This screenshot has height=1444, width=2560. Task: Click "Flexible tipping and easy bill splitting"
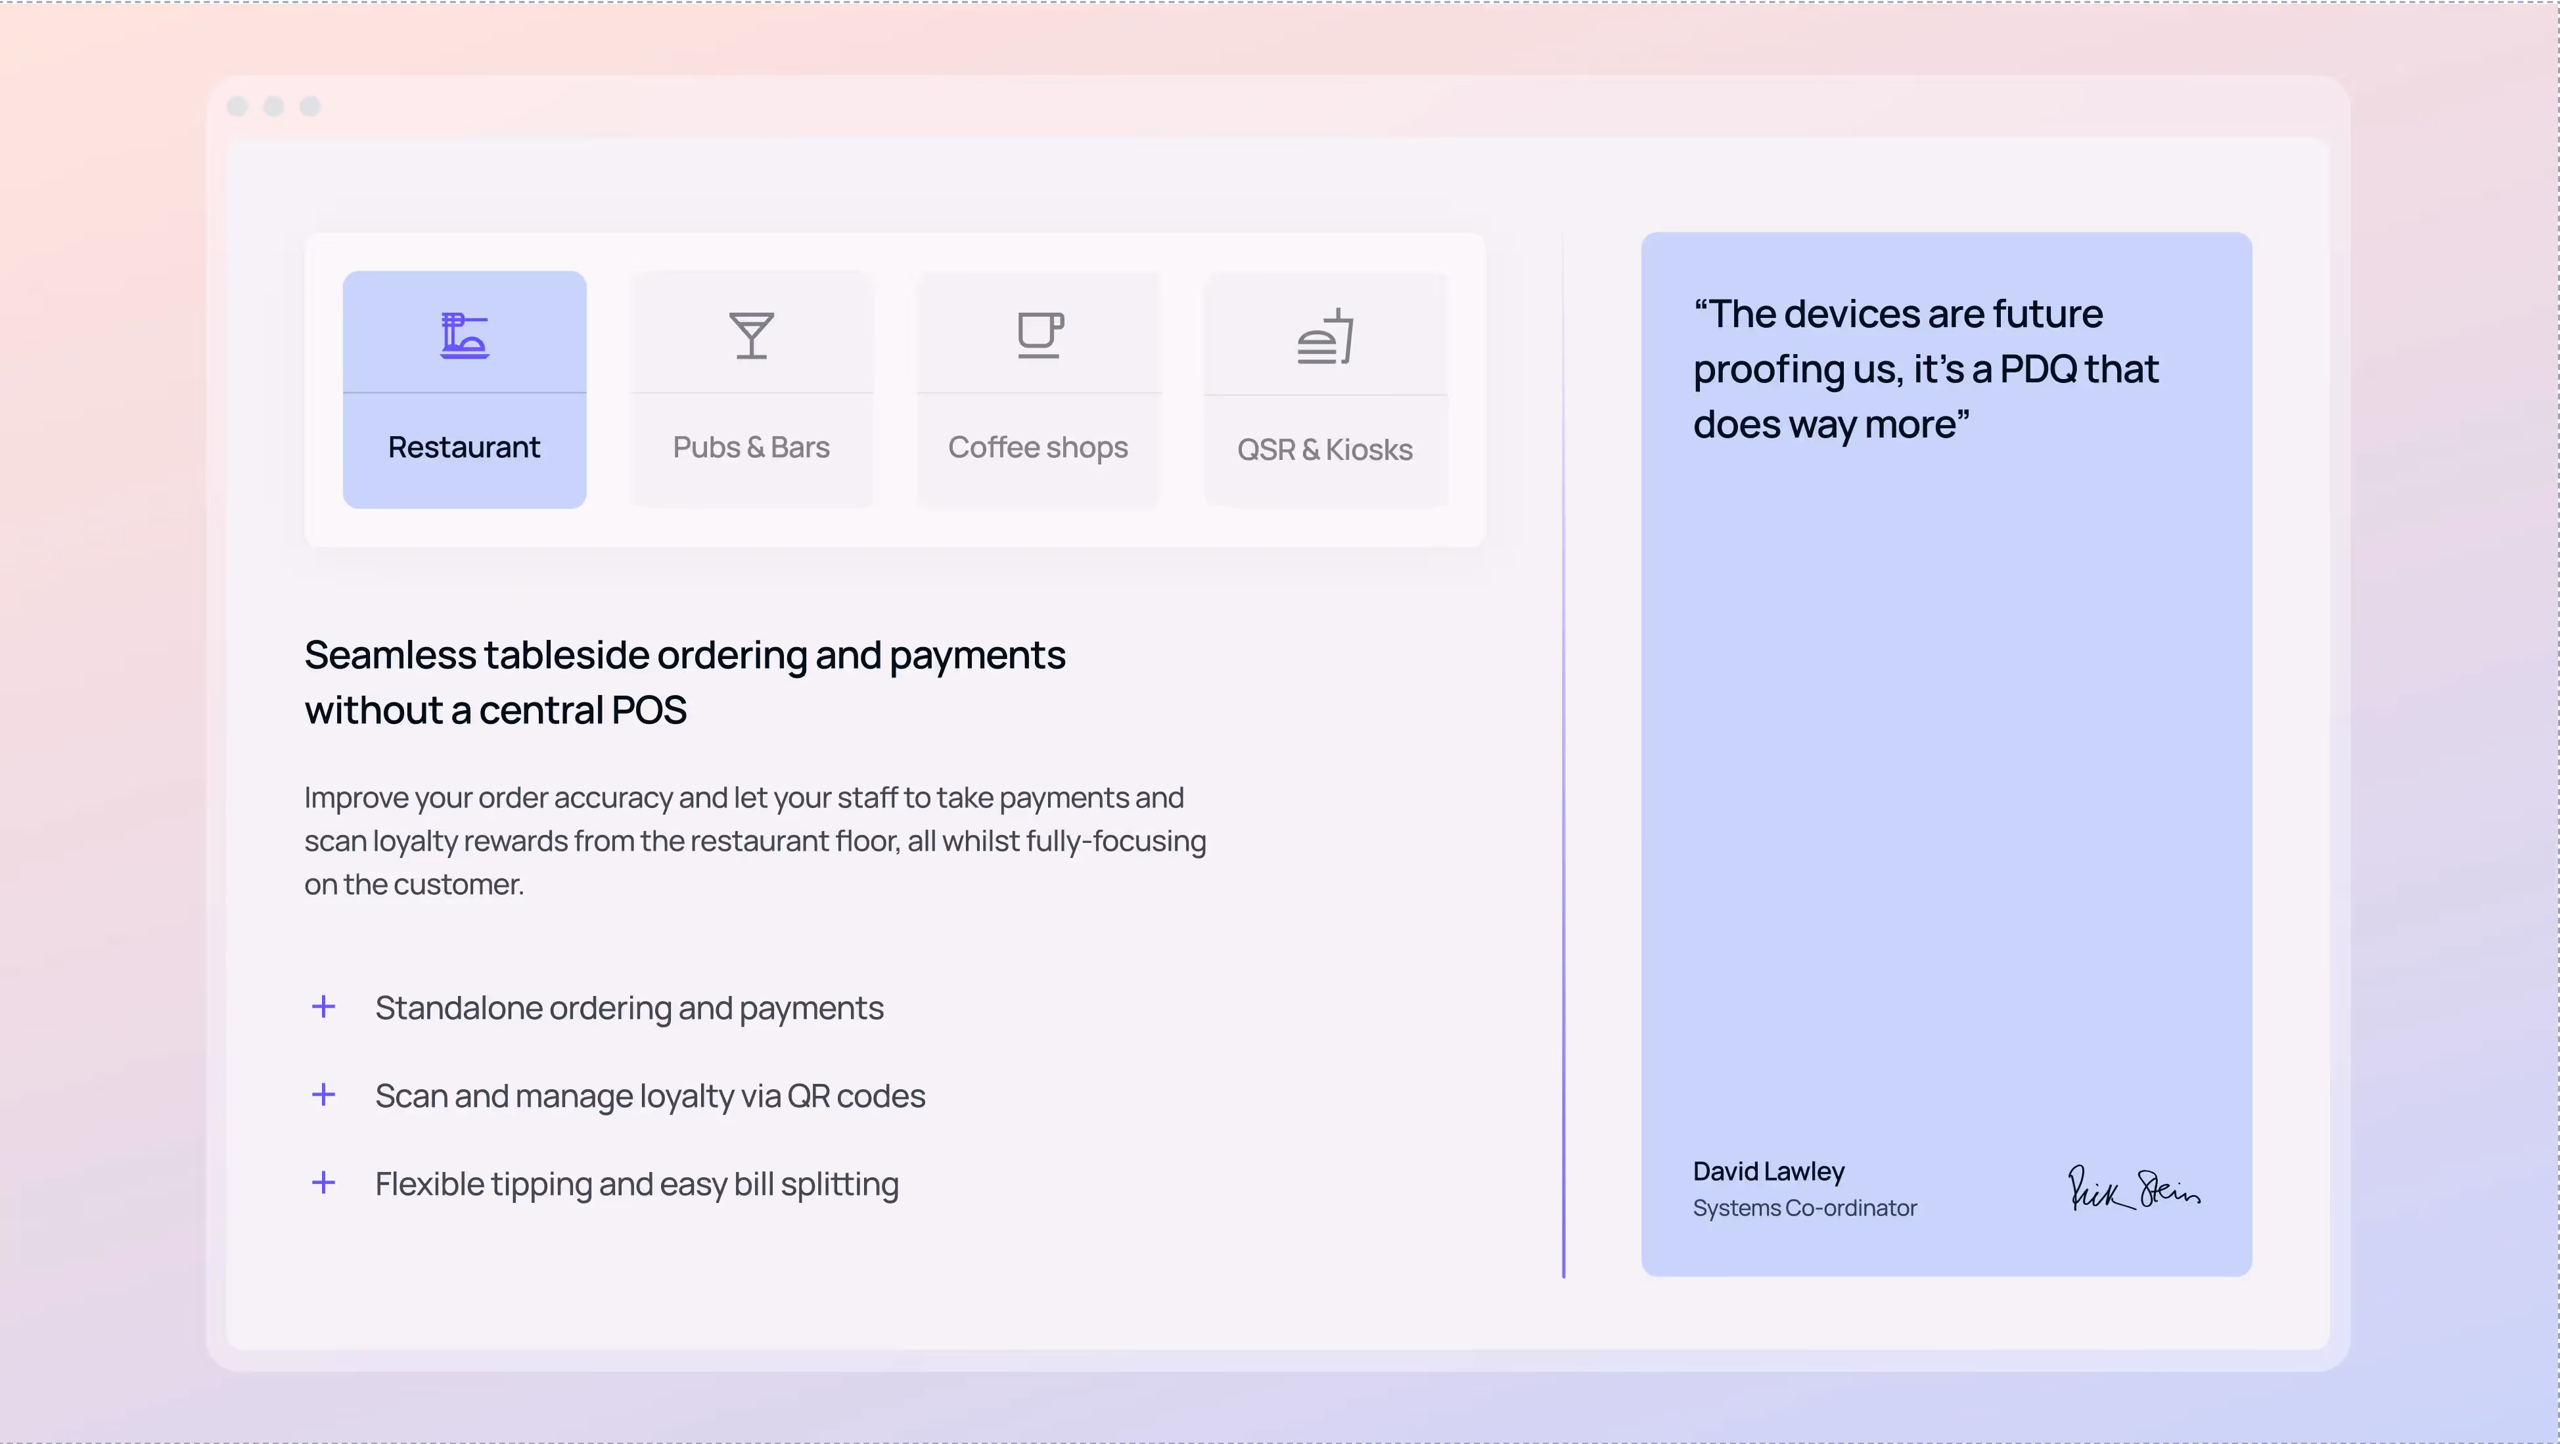point(637,1184)
